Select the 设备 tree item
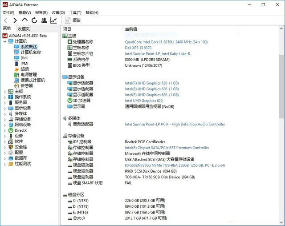285x226 pixels. (19, 136)
